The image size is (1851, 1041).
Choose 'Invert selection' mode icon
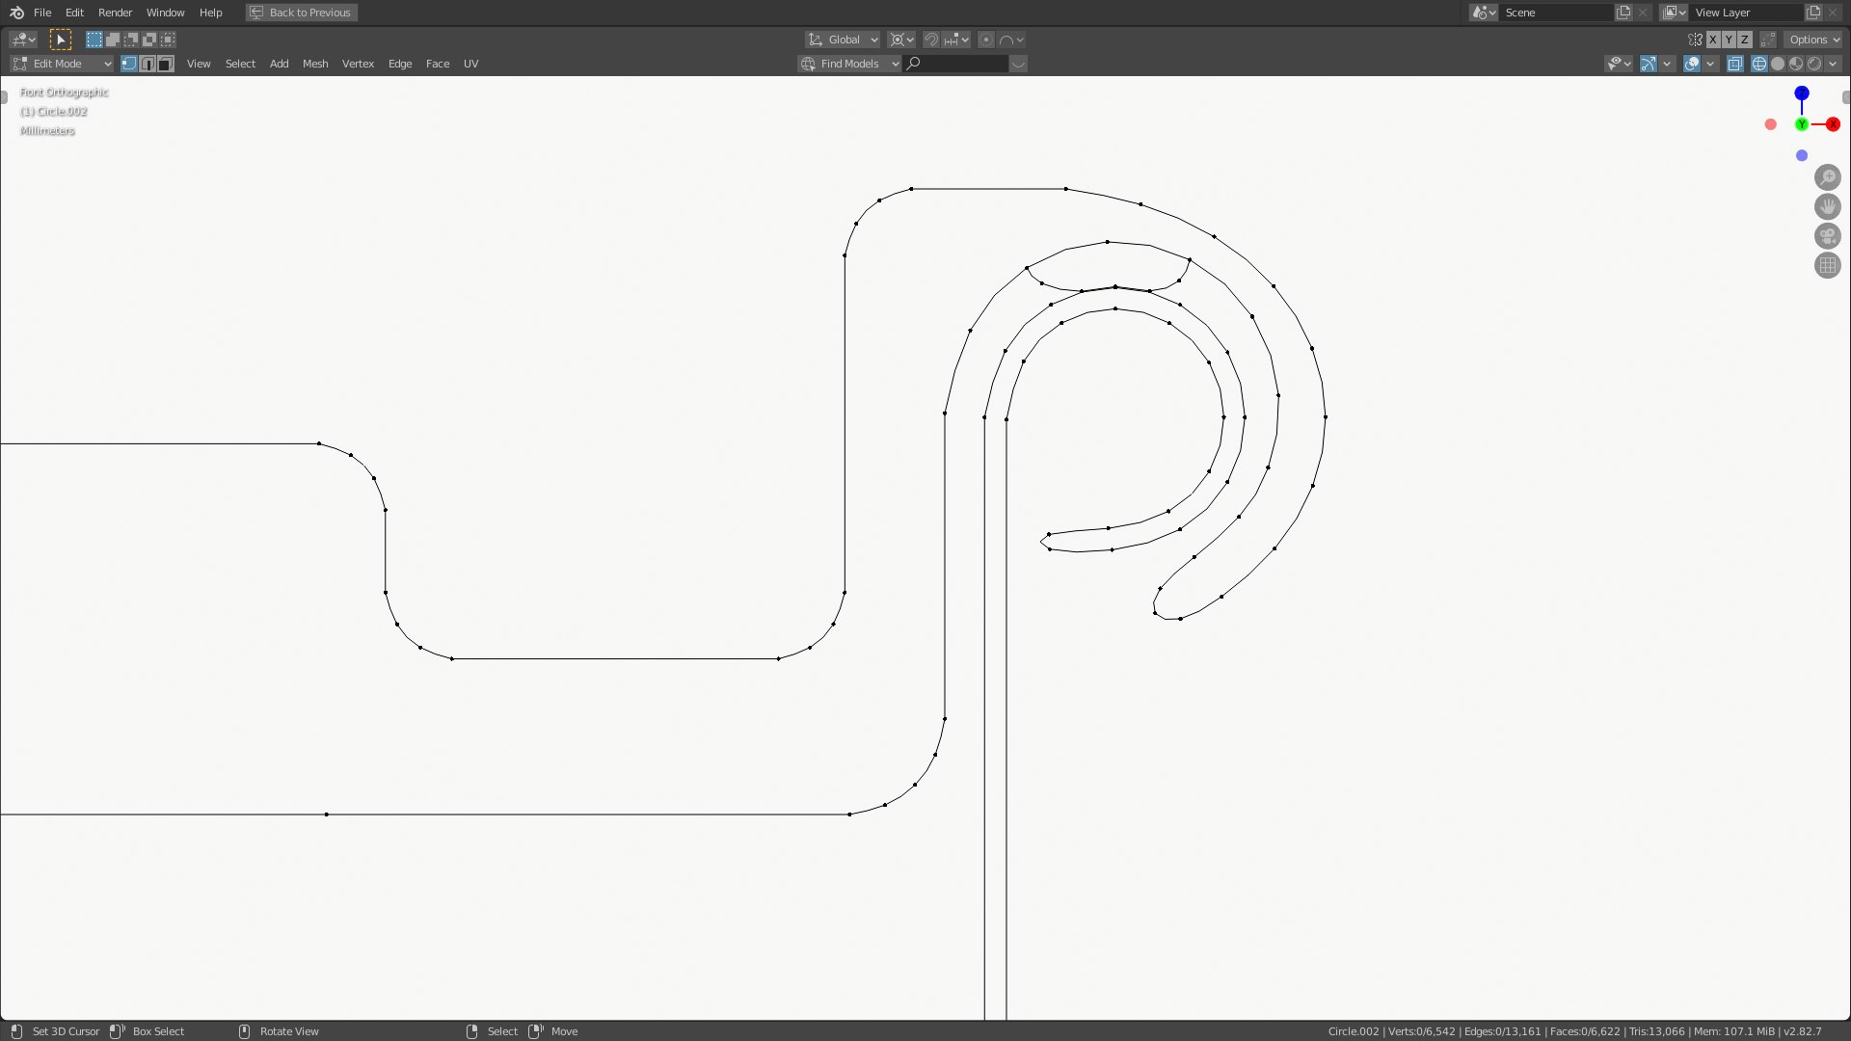(x=149, y=40)
